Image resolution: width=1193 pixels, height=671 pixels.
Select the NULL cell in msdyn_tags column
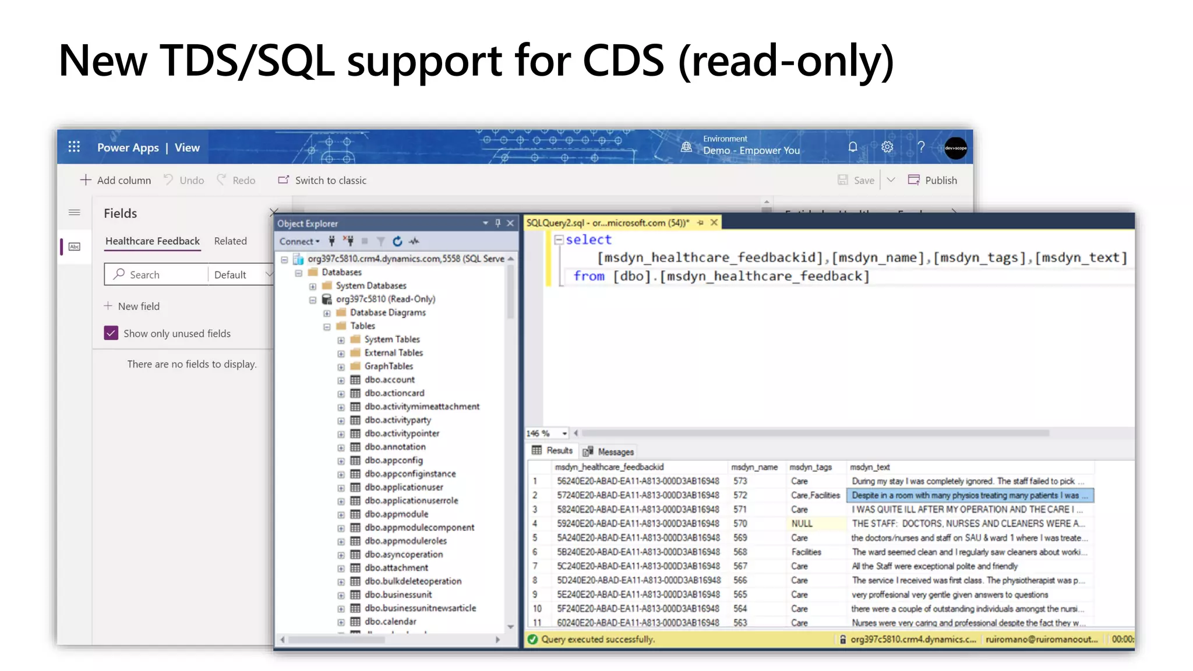click(x=816, y=524)
